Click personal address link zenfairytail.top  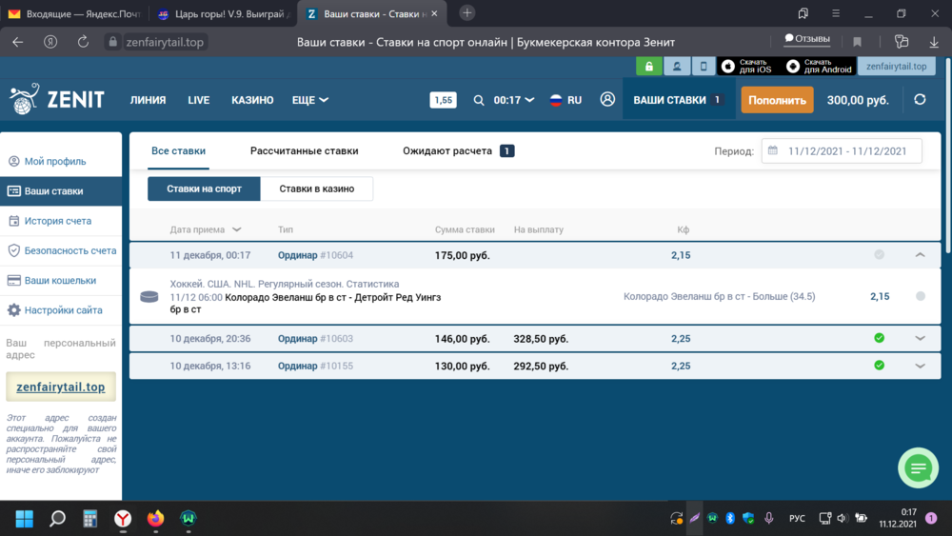coord(61,387)
